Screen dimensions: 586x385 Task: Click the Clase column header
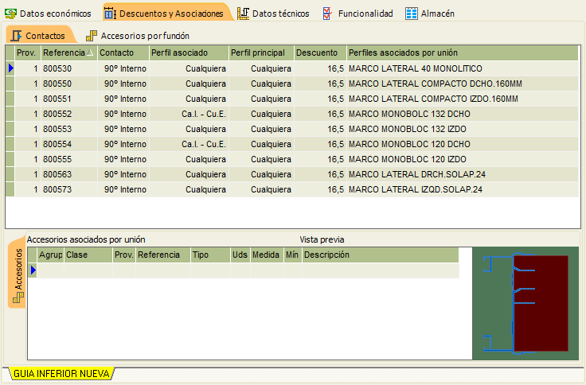click(88, 255)
